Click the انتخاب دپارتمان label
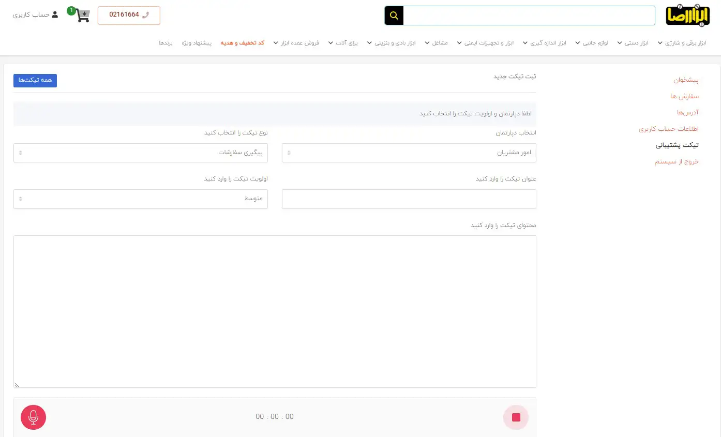The height and width of the screenshot is (437, 721). pyautogui.click(x=516, y=133)
